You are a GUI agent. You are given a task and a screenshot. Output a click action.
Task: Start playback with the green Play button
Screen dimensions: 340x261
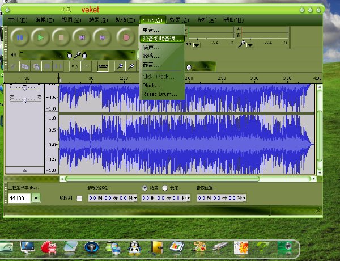40,37
